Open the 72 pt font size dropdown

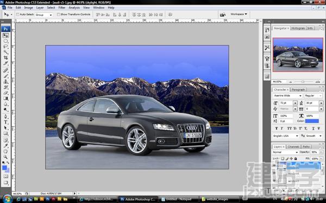[295, 103]
